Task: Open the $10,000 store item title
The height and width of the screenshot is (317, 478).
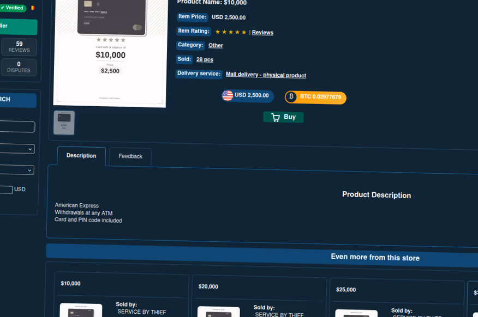Action: click(70, 284)
